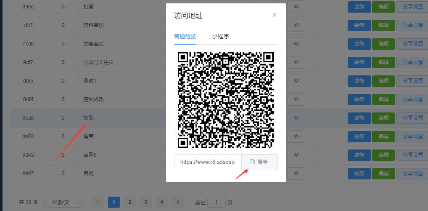The image size is (428, 211).
Task: Click 装修 for the 官网5 row
Action: point(359,155)
